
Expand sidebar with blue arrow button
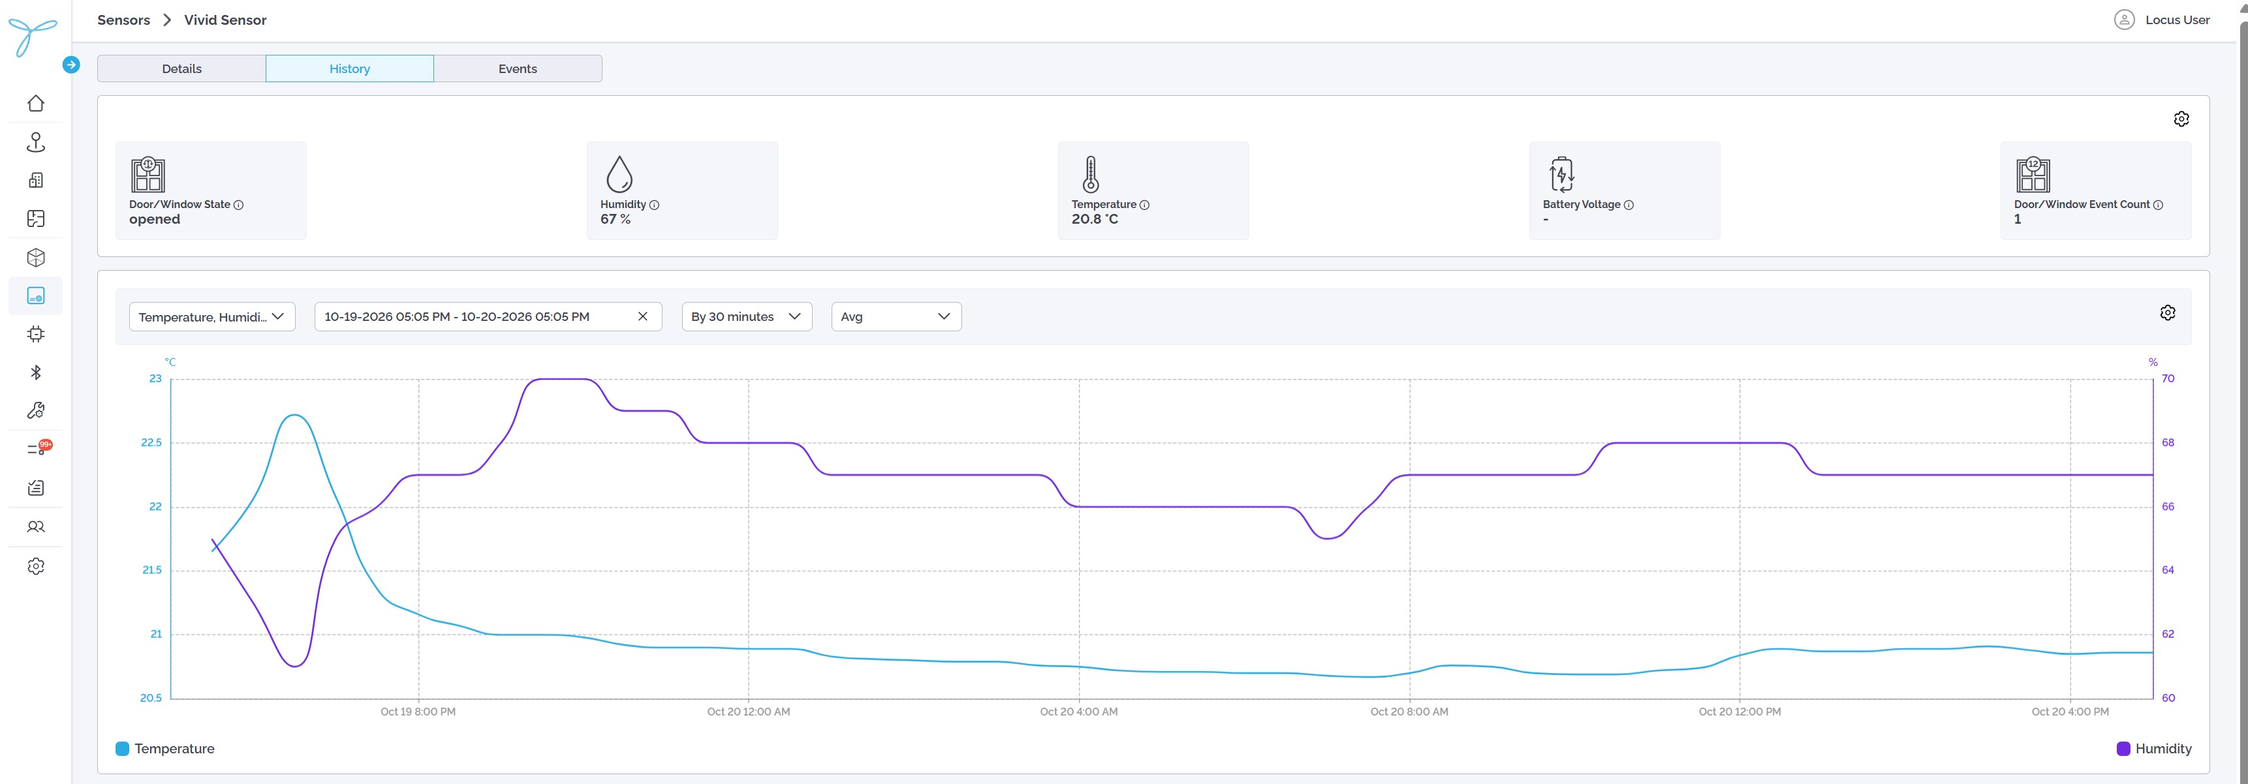pyautogui.click(x=72, y=65)
